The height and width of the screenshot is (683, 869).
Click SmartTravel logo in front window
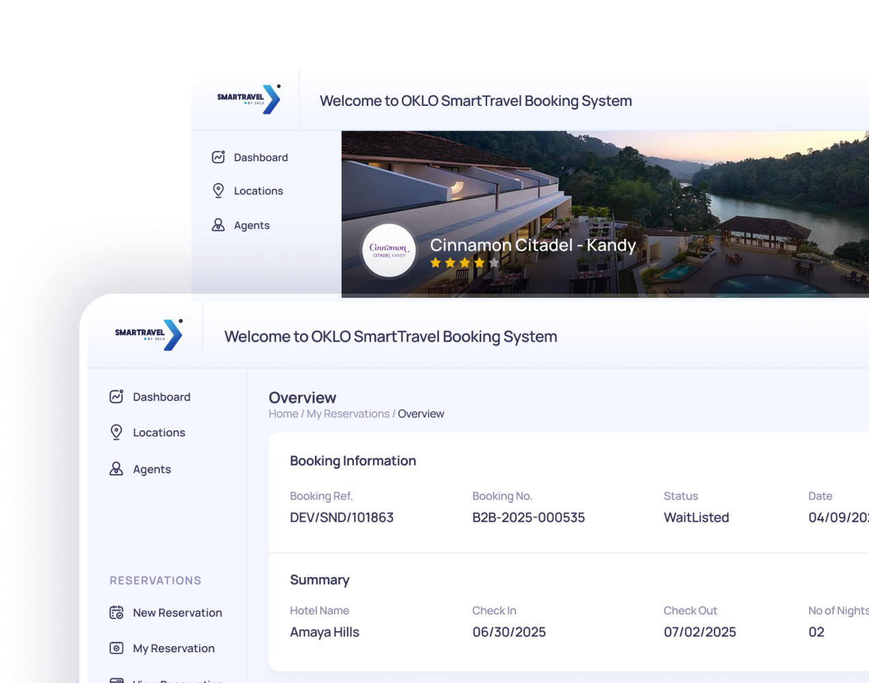149,335
